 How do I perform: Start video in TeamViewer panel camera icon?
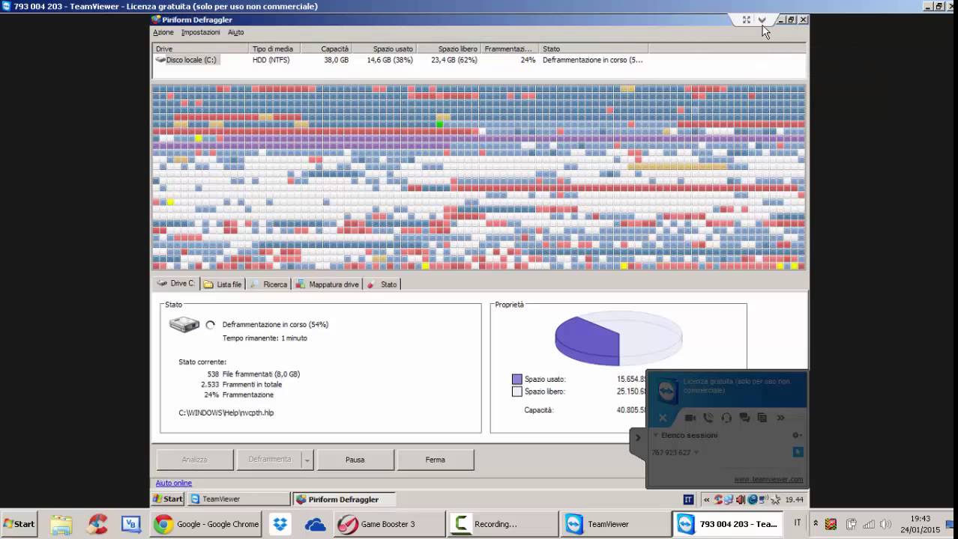pos(690,418)
